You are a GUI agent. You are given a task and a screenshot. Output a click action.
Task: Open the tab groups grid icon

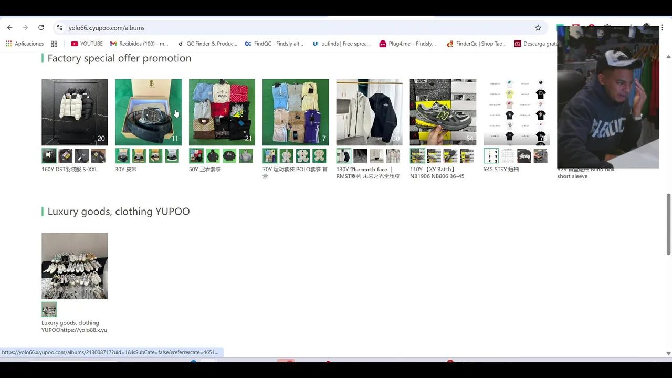(x=54, y=44)
